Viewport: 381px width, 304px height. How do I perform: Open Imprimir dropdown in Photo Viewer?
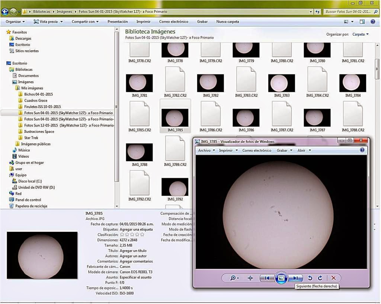point(228,150)
